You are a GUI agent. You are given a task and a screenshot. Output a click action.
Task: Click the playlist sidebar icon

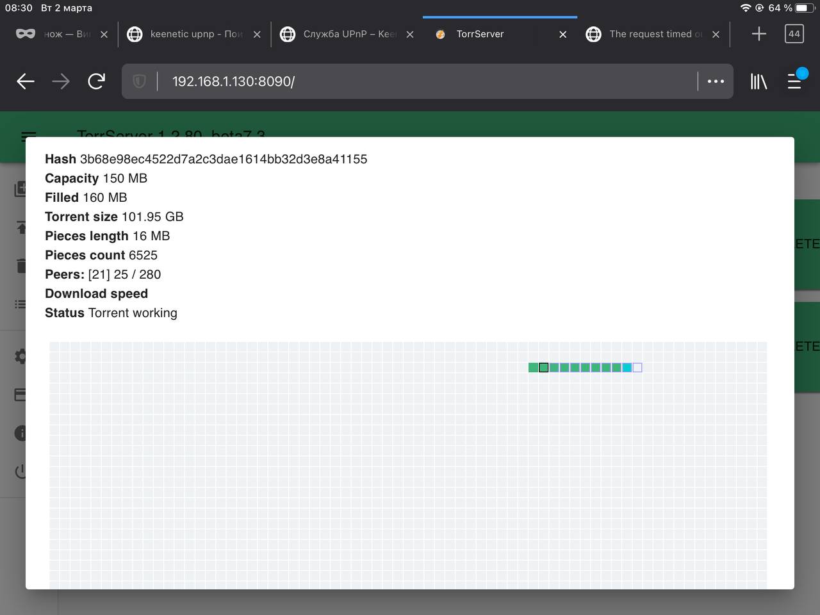coord(20,304)
